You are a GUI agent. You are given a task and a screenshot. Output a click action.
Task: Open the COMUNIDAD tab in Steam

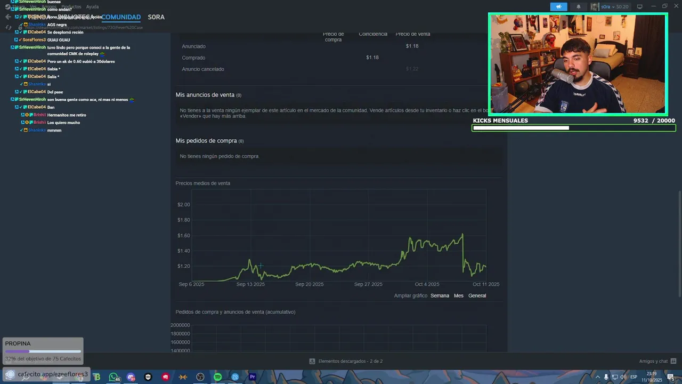click(121, 17)
